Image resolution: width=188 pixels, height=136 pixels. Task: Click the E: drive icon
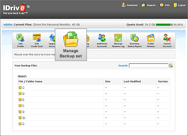20,100
